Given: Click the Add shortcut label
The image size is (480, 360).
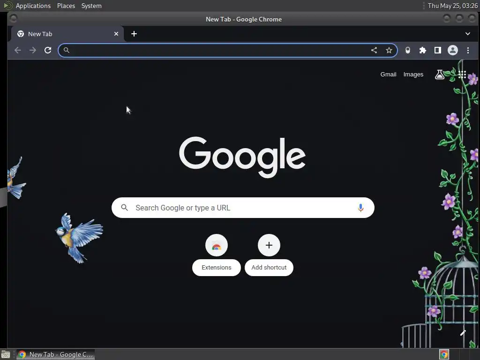Looking at the screenshot, I should pos(269,268).
